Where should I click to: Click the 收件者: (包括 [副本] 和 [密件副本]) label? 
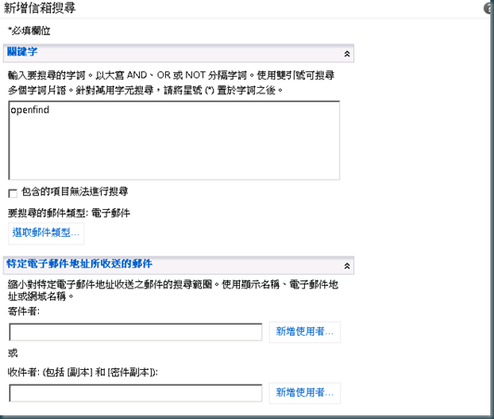tap(82, 373)
